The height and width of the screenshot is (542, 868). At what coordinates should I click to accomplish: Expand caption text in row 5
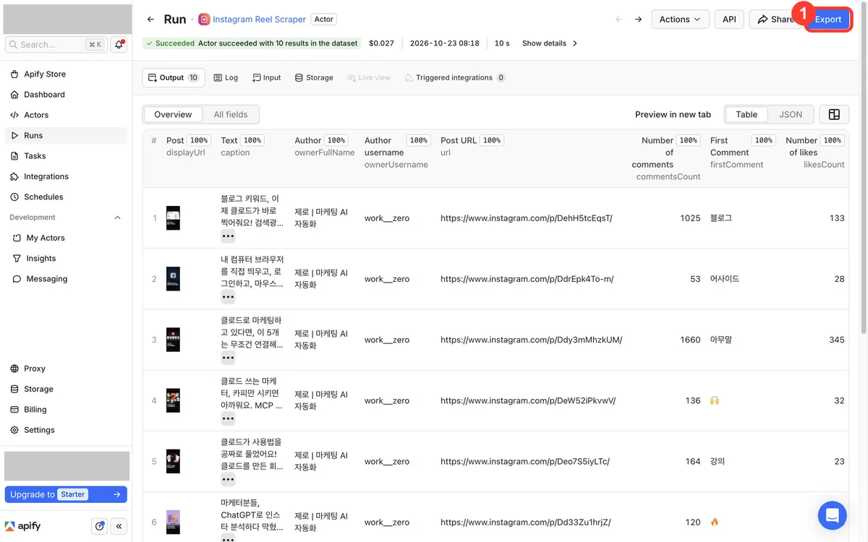pyautogui.click(x=228, y=479)
